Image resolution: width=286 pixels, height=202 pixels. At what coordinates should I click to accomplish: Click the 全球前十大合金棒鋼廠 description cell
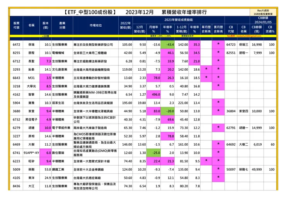(x=95, y=170)
